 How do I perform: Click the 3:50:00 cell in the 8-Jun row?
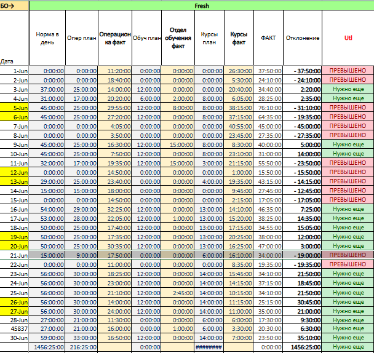click(115, 135)
